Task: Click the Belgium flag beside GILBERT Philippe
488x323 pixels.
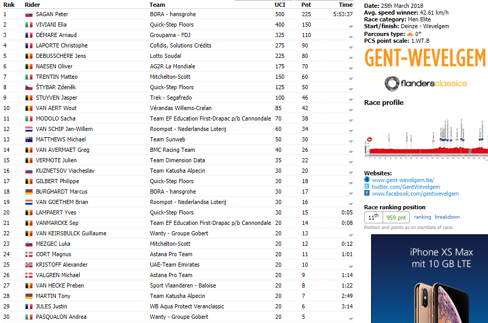Action: pos(29,182)
